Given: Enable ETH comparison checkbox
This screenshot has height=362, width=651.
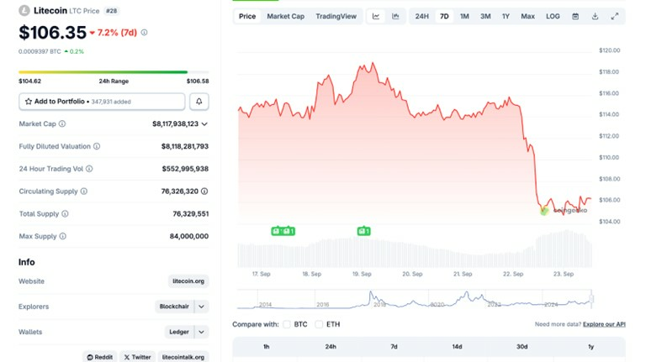Looking at the screenshot, I should coord(319,324).
